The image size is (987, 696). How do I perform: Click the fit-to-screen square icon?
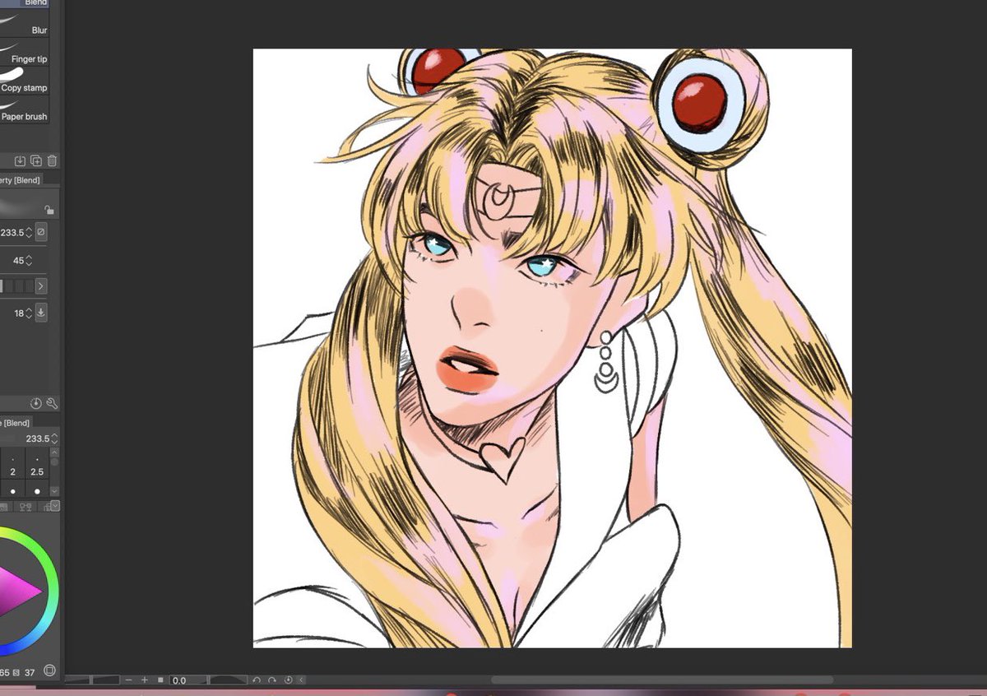point(160,680)
